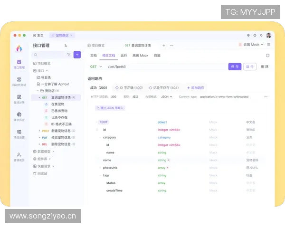Open the 自动化测试 sidebar section
Screen dimensions: 285x228
coord(19,82)
